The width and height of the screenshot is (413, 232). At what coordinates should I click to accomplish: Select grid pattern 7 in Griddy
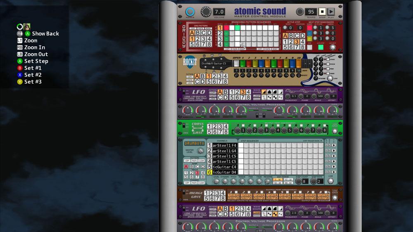[203, 44]
